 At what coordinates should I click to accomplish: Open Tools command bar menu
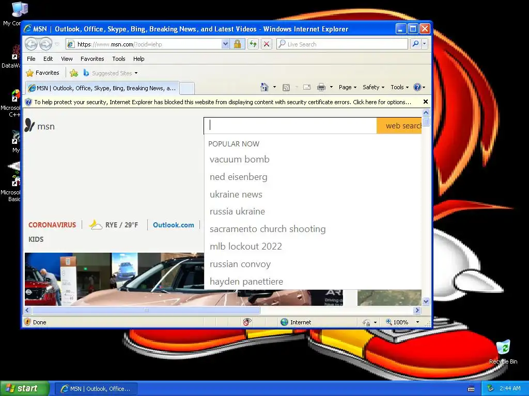(399, 87)
